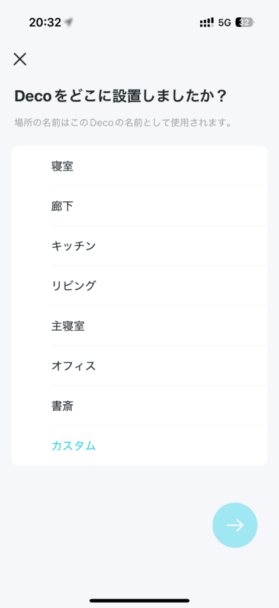Tap the location arrow beside the clock
Image resolution: width=279 pixels, height=608 pixels.
(x=69, y=23)
